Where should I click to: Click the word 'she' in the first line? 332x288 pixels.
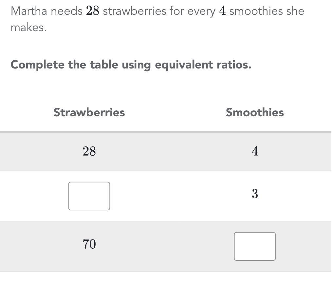click(x=295, y=11)
